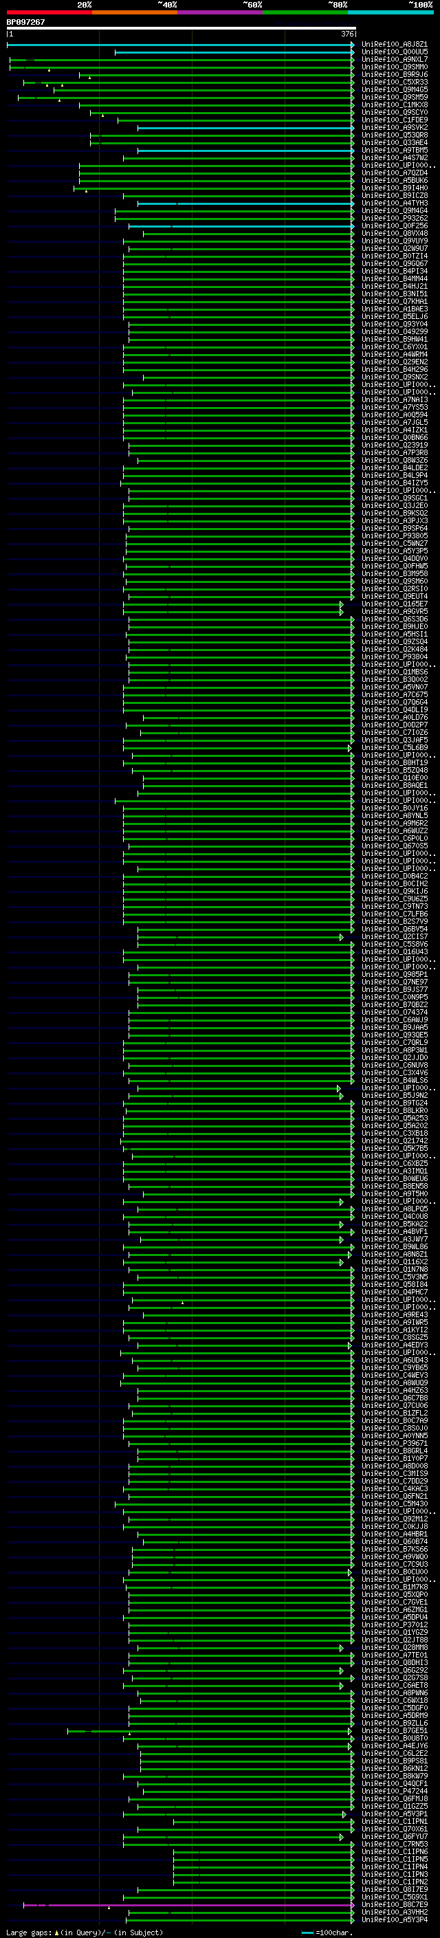The height and width of the screenshot is (1938, 440).
Task: Select hit label UniRef100_C7RN53
Action: (395, 1844)
